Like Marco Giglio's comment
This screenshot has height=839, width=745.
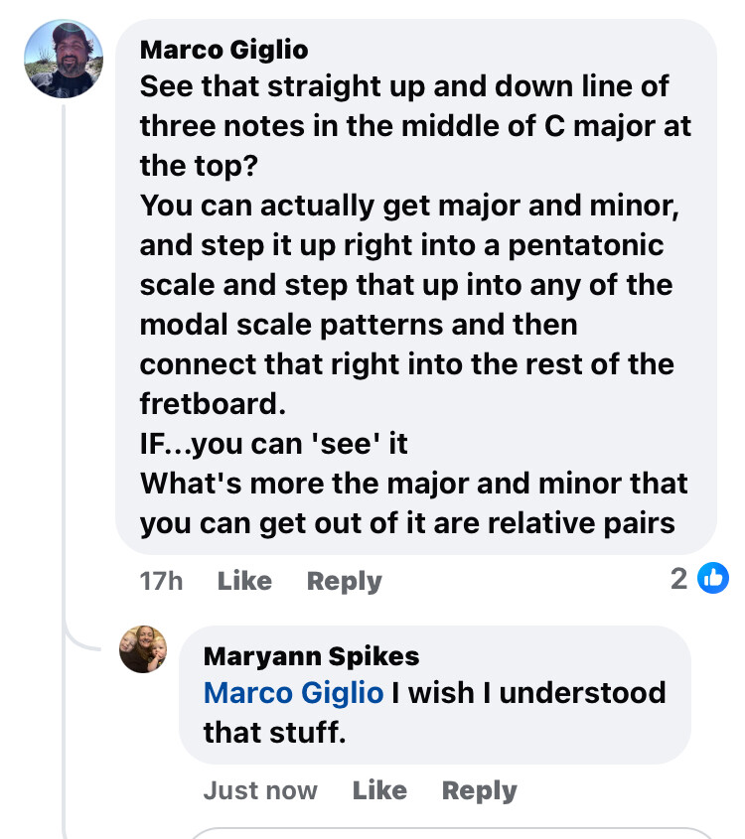pyautogui.click(x=244, y=581)
